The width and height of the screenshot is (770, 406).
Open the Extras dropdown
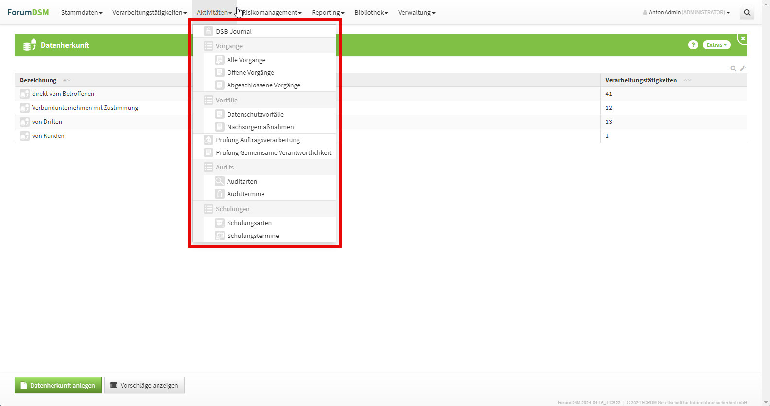click(716, 45)
